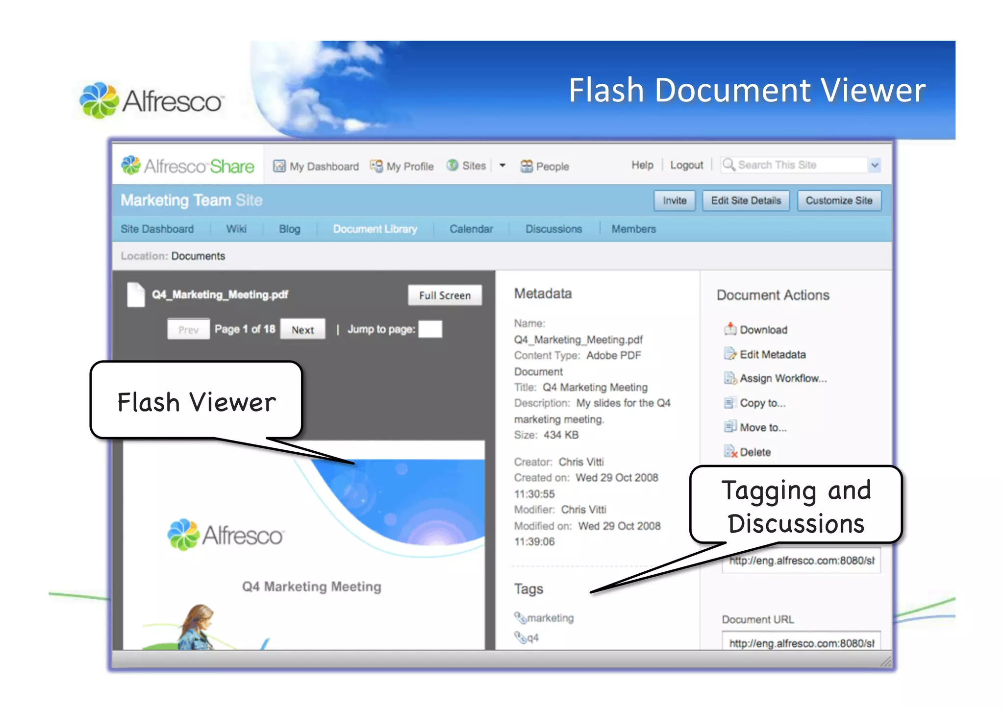Click the window resize grip corner
Screen dimensions: 1004x709
tap(885, 661)
